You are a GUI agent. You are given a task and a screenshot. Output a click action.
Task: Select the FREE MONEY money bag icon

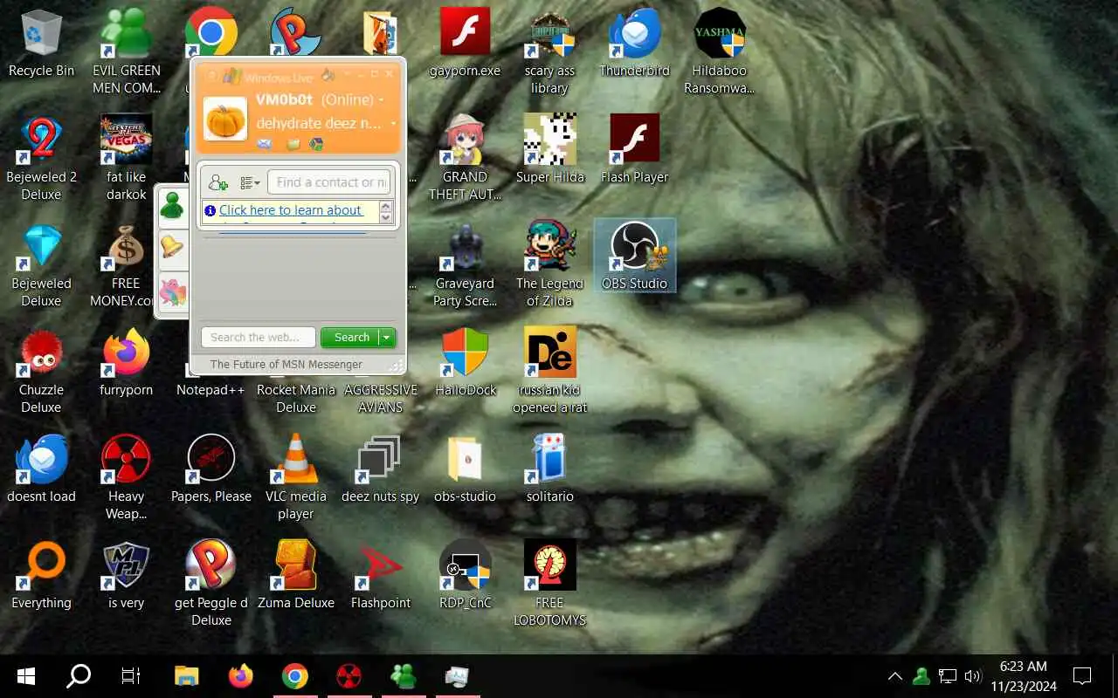(x=126, y=265)
